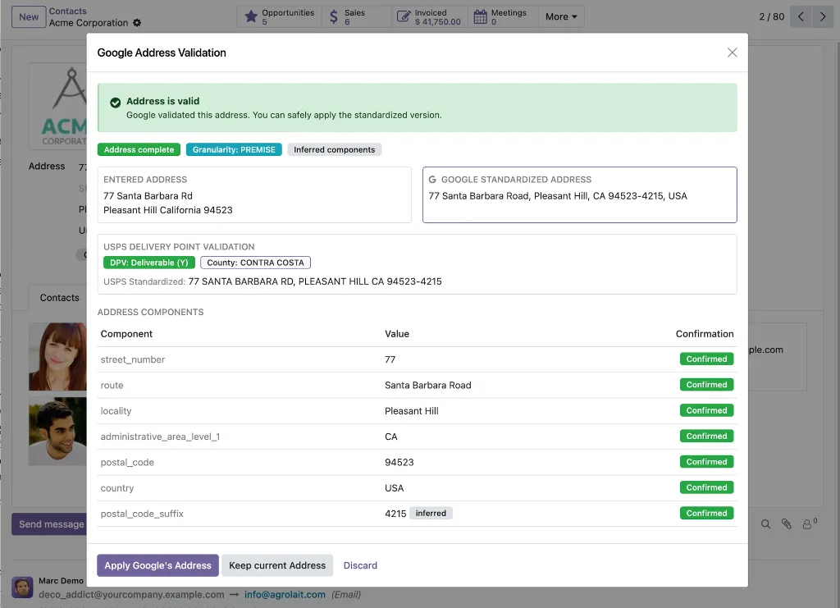Apply Google's Address
Viewport: 840px width, 608px height.
pos(157,565)
